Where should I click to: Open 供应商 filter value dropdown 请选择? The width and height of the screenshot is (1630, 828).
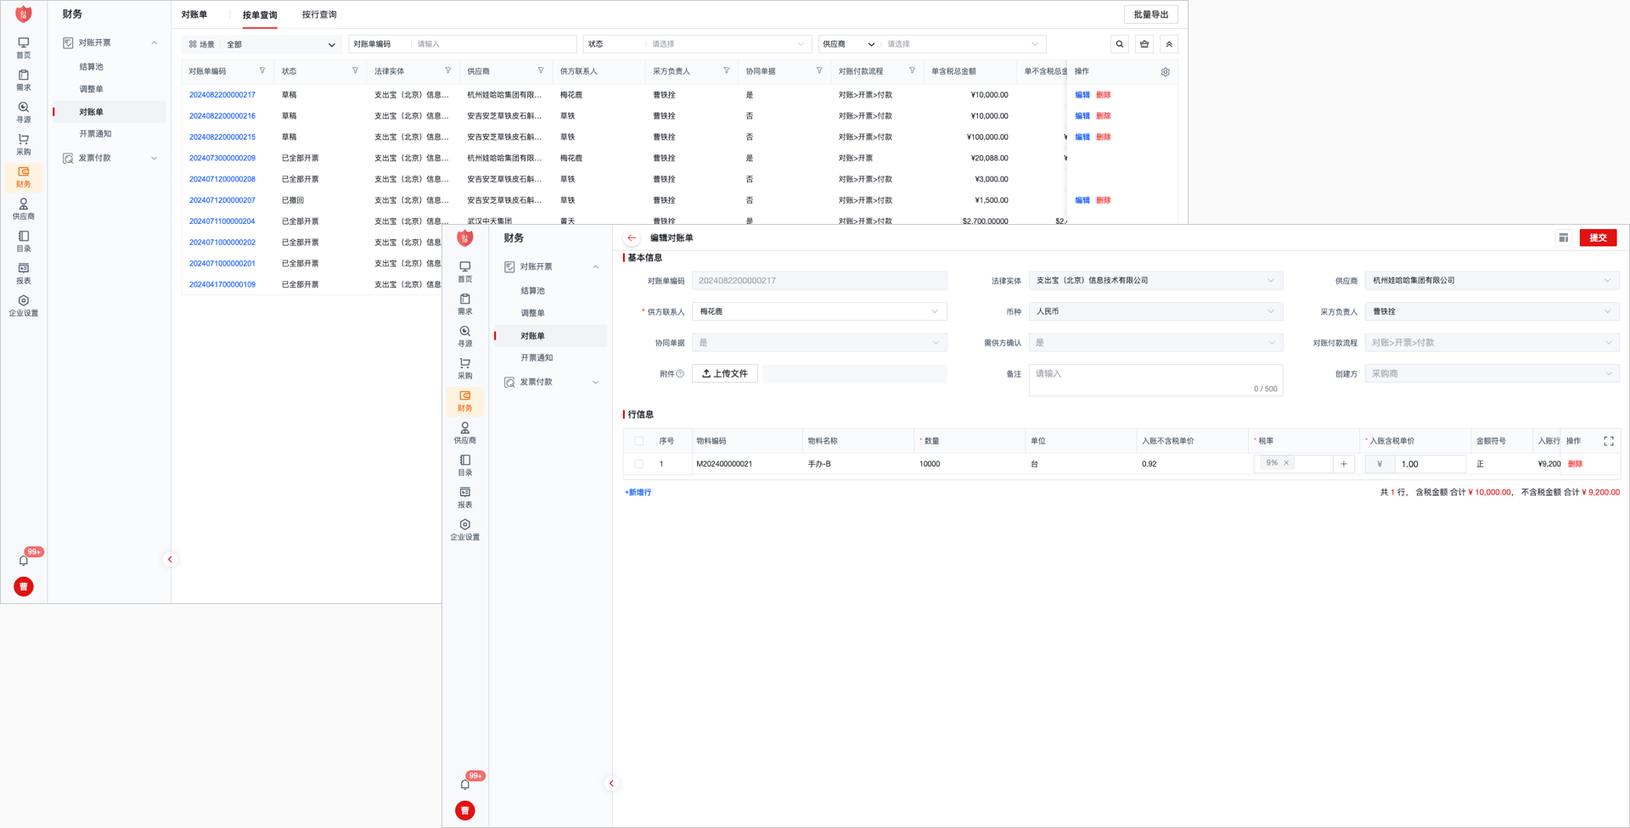(963, 44)
